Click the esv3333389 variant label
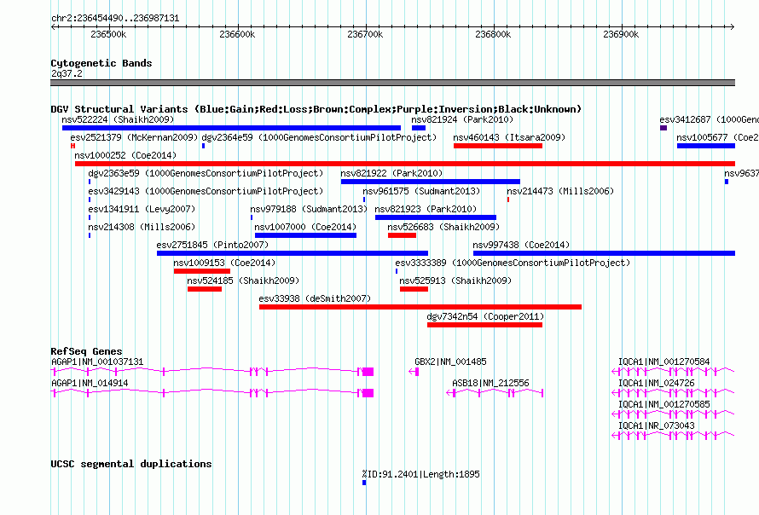 [x=513, y=263]
